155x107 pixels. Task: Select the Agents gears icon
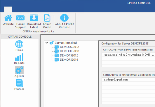pos(19,70)
